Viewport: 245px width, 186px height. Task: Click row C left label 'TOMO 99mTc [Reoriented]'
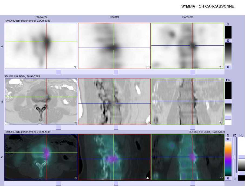pos(20,132)
